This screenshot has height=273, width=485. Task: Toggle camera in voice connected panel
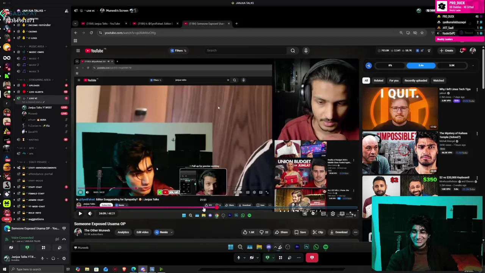click(x=11, y=248)
